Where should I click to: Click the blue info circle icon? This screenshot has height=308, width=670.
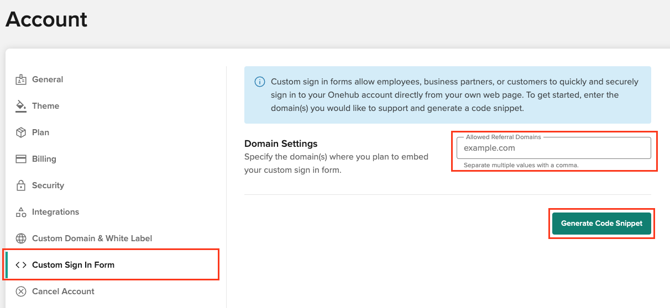[259, 82]
